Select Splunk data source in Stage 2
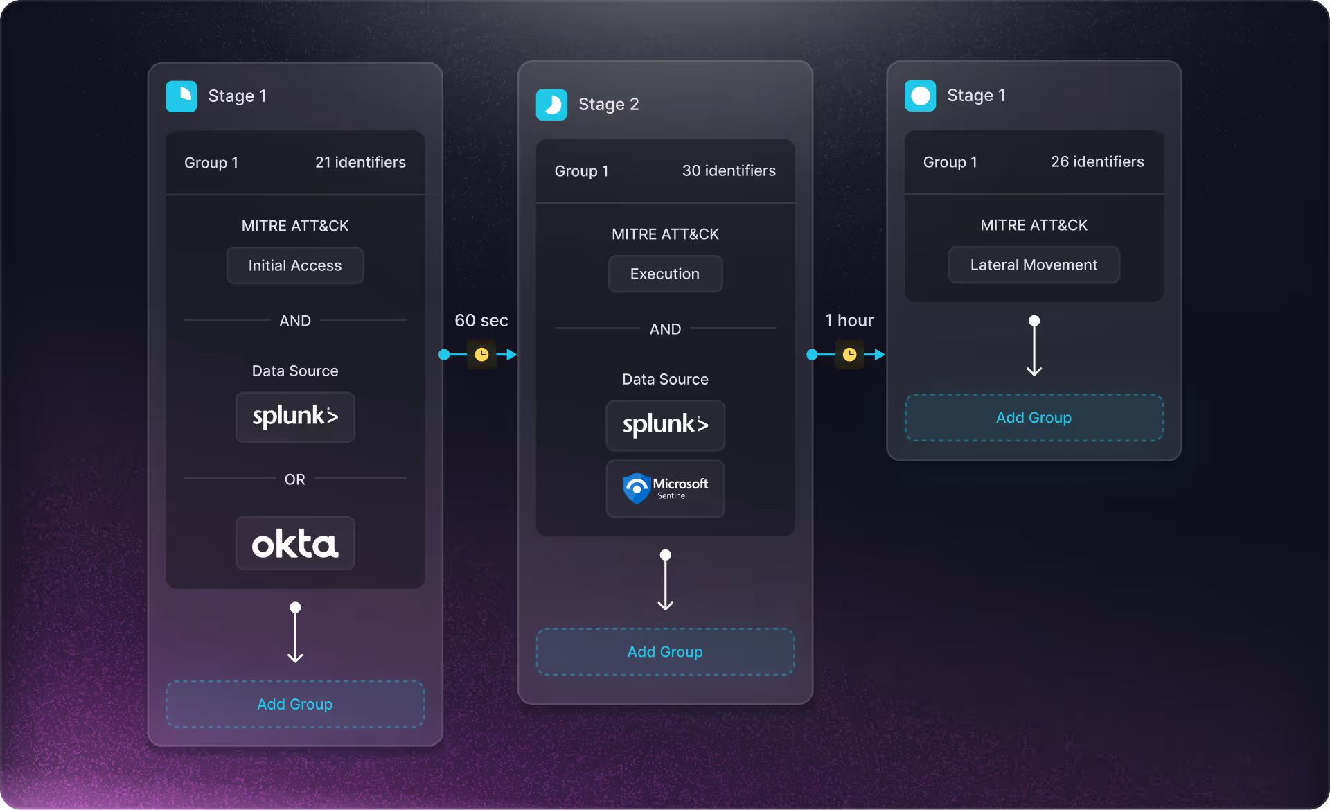Screen dimensions: 1330x810 pyautogui.click(x=665, y=425)
